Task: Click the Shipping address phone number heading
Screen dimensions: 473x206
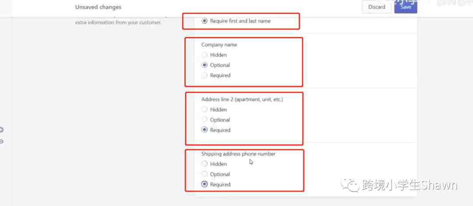Action: pyautogui.click(x=238, y=154)
